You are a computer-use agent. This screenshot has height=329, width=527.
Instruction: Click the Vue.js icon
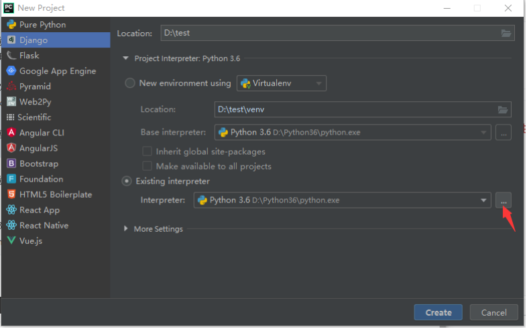11,241
